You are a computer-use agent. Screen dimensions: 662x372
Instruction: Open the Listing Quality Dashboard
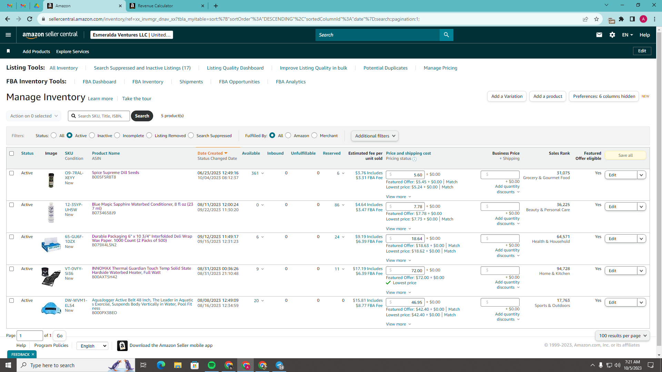235,68
